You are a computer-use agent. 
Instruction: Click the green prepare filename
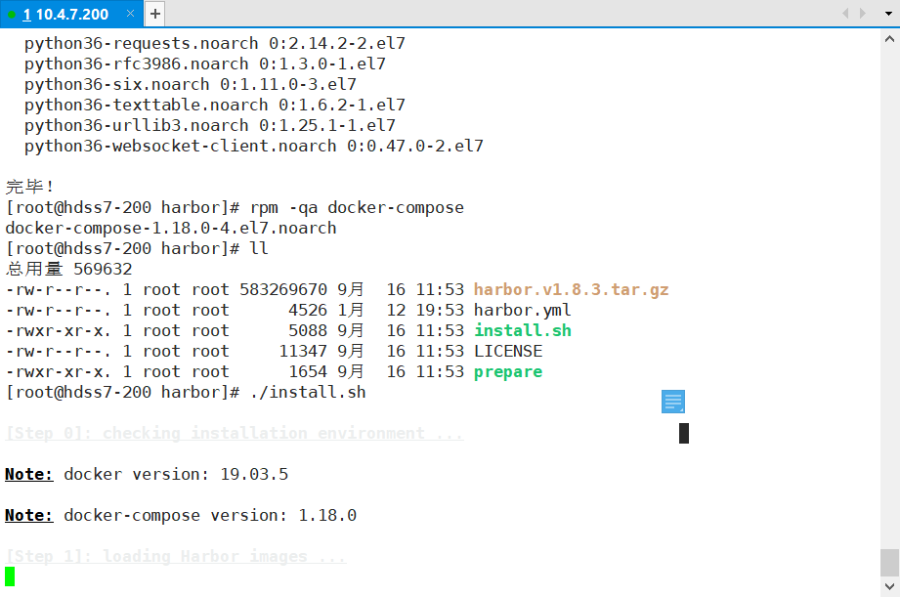click(507, 371)
